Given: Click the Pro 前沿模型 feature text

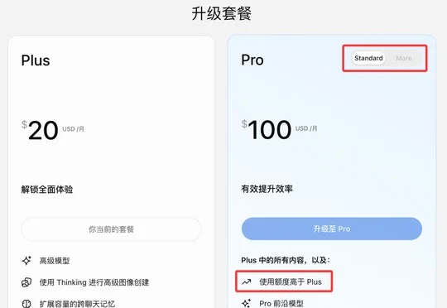Looking at the screenshot, I should click(281, 303).
